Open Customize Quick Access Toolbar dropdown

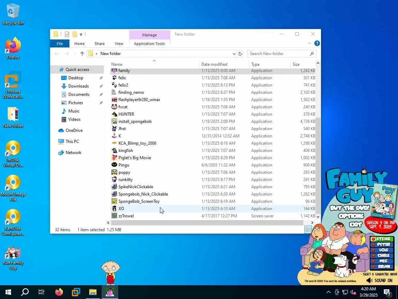(x=81, y=34)
